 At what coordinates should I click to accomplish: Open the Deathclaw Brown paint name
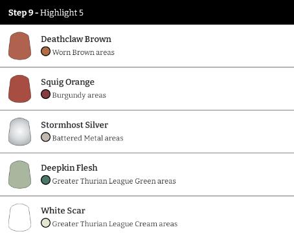pos(76,39)
